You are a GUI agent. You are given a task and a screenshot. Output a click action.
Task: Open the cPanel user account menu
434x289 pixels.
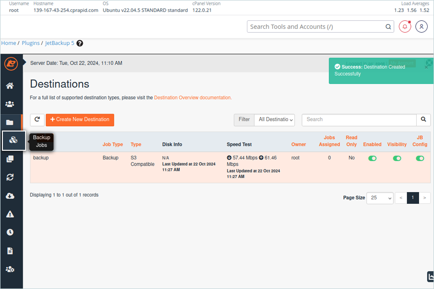click(421, 26)
